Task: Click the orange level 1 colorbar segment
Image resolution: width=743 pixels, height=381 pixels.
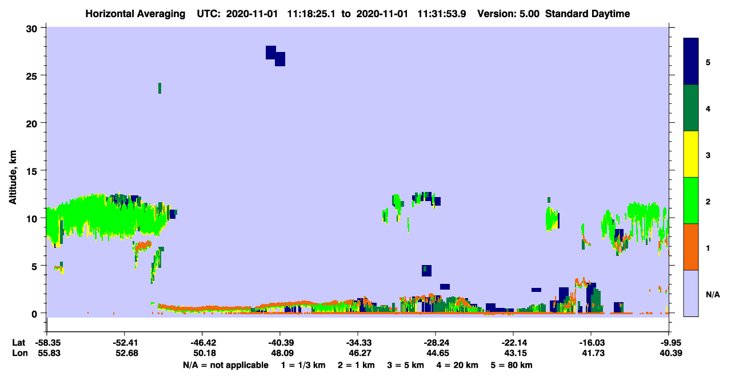Action: pos(691,247)
